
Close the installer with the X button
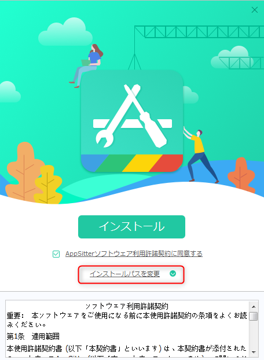coord(255,10)
